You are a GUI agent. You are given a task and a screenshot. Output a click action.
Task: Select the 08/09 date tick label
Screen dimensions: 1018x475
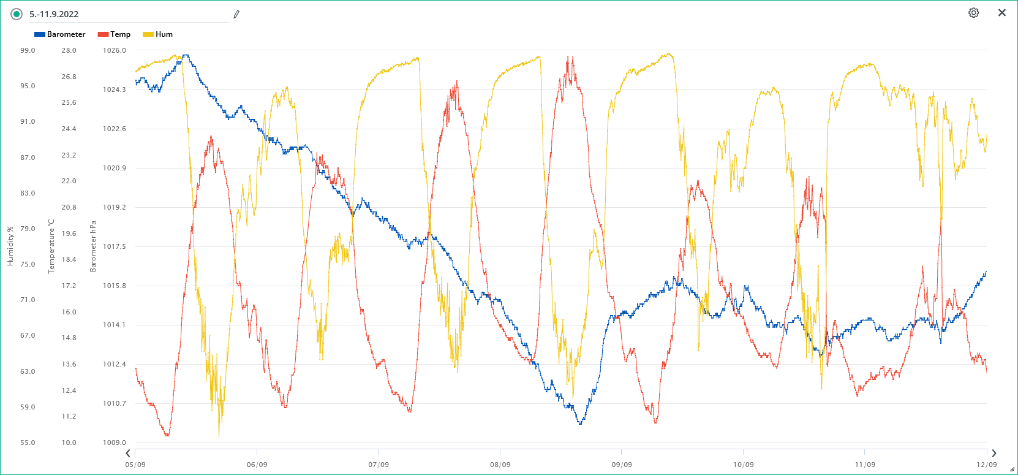(x=500, y=465)
